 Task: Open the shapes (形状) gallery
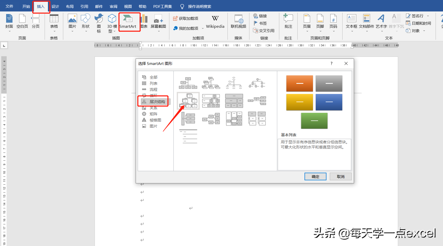(86, 23)
